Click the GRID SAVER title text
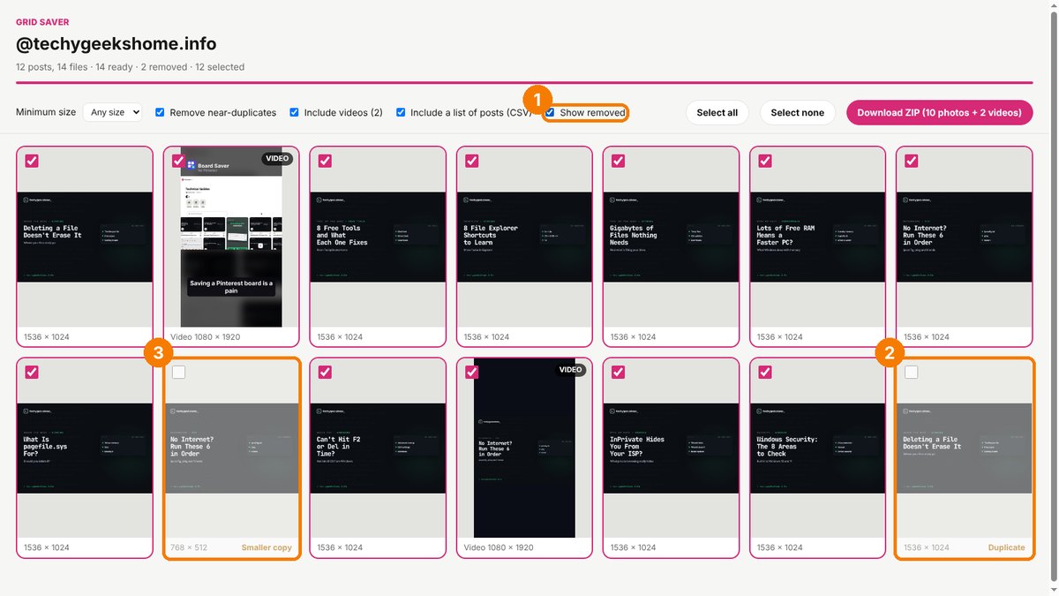 tap(42, 22)
